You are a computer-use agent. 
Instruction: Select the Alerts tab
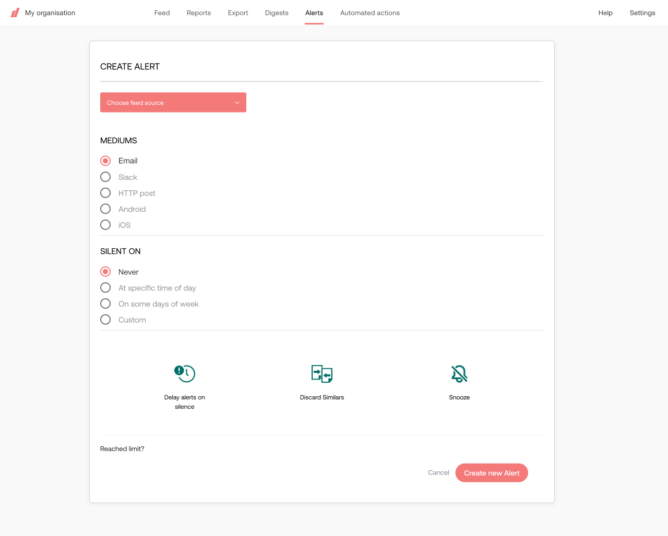click(x=314, y=13)
